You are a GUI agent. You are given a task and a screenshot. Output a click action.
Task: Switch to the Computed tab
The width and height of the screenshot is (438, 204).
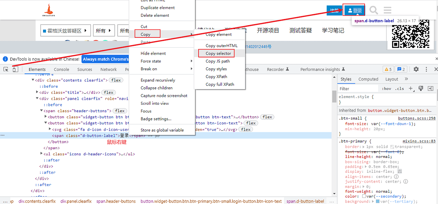[368, 79]
